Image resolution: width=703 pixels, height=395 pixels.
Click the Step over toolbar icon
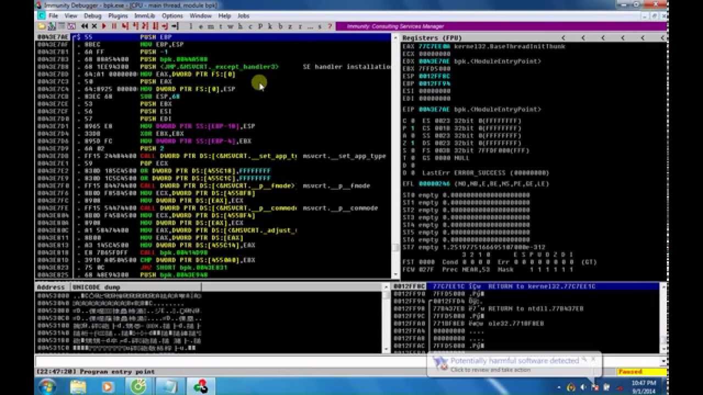(135, 26)
